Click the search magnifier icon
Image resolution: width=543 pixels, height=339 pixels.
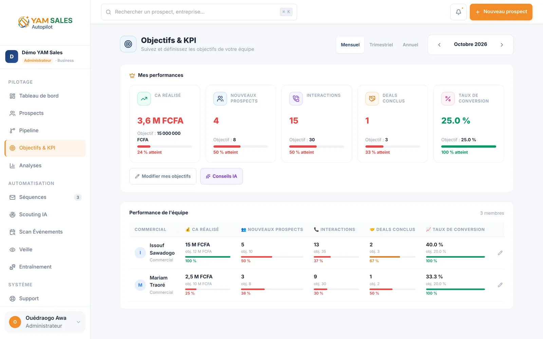pos(108,12)
